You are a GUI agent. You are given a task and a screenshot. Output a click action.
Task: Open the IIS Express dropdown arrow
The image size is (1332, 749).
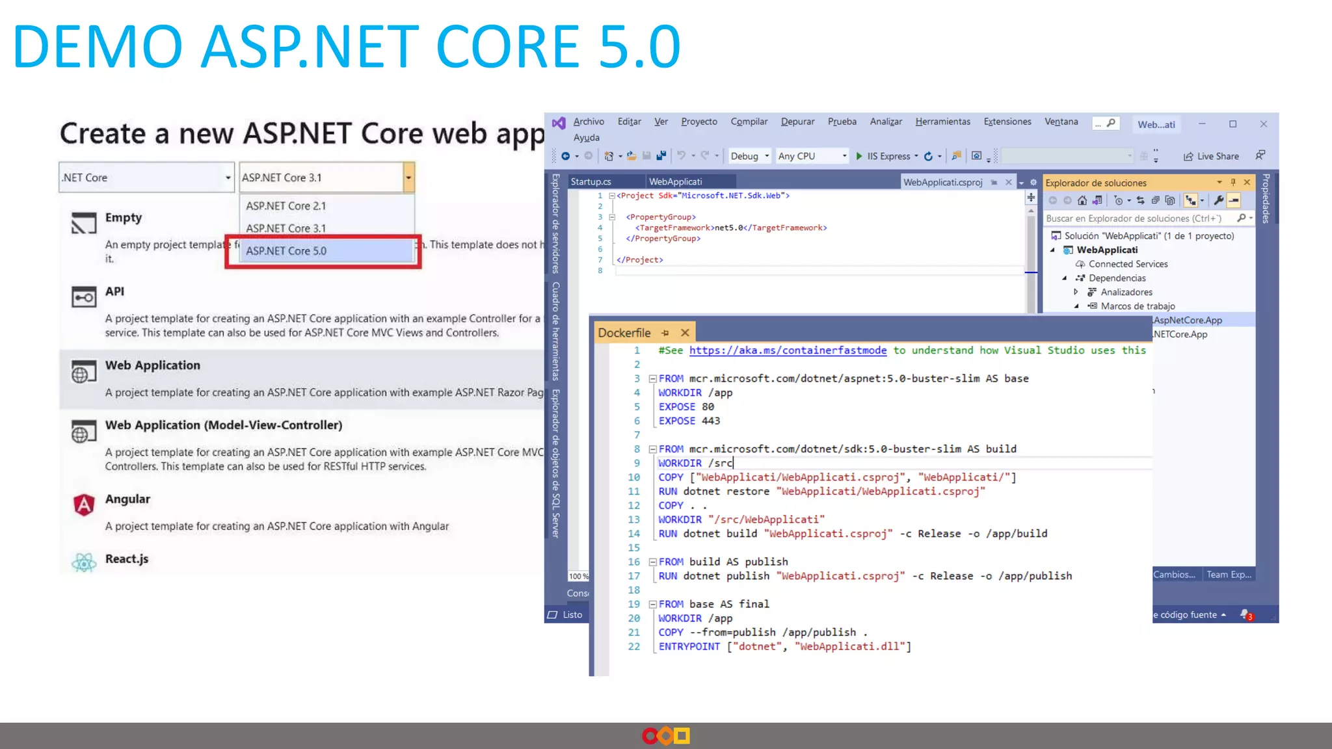pos(916,156)
